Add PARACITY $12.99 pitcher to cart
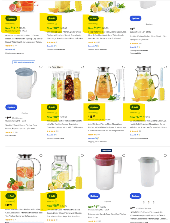This screenshot has width=170, height=223. (10, 196)
